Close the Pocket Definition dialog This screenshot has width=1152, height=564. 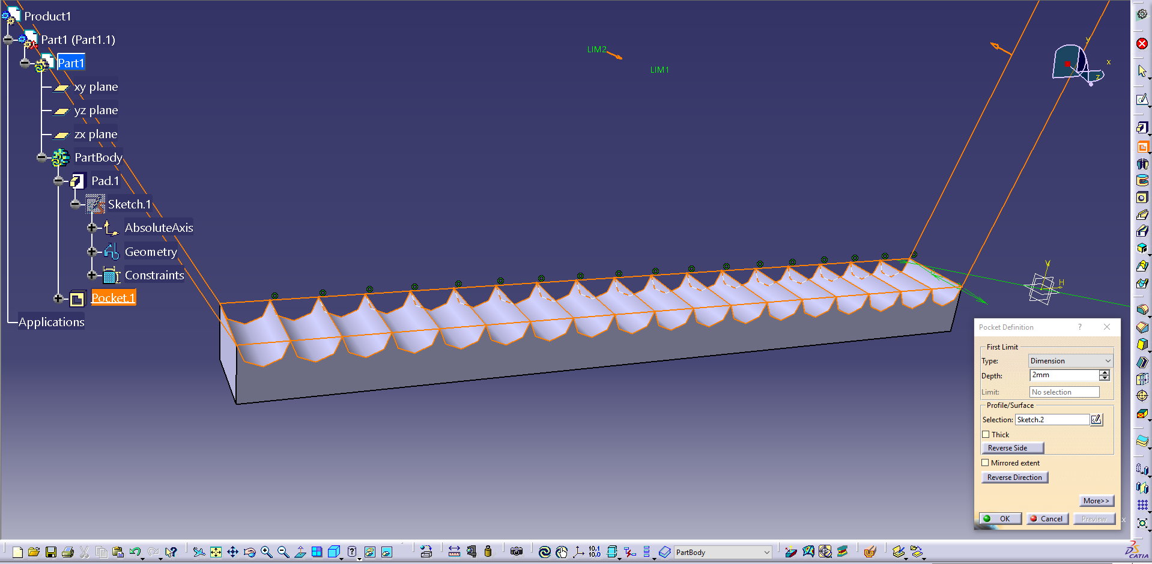coord(1107,327)
